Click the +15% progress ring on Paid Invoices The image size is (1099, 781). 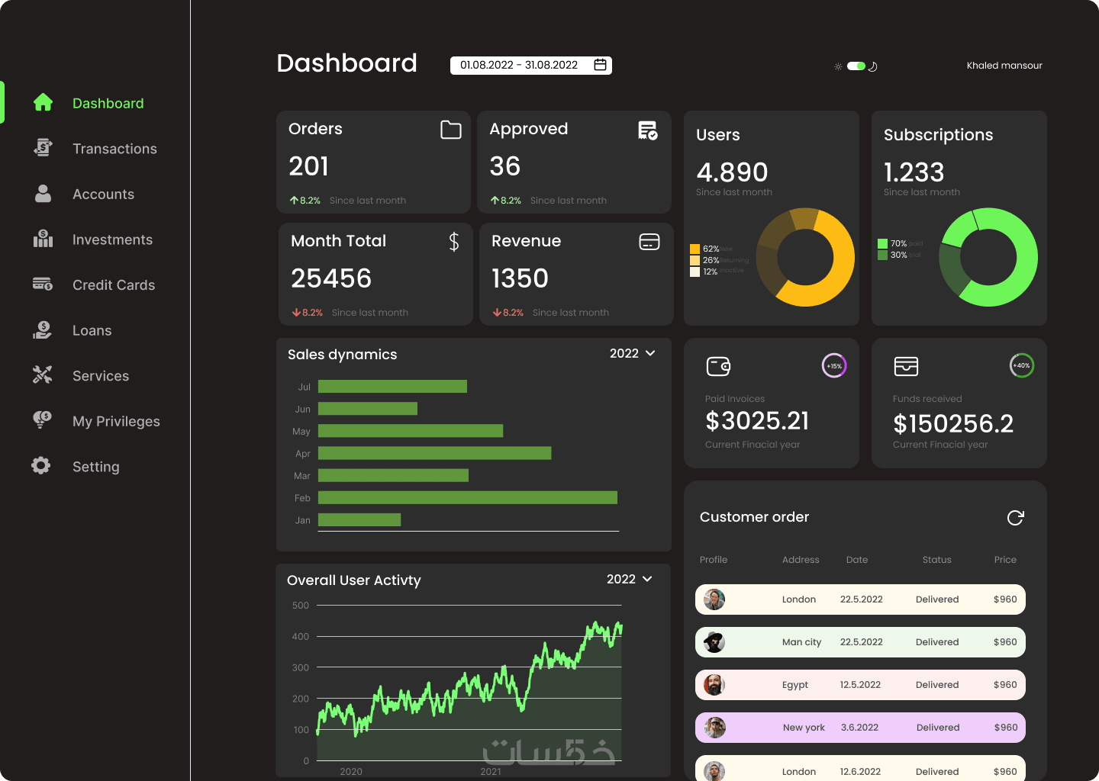tap(834, 366)
